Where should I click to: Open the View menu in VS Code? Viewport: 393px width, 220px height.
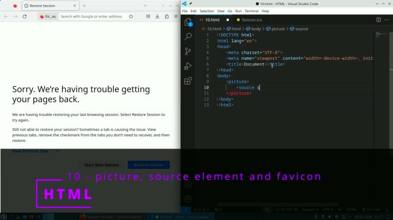[x=221, y=11]
